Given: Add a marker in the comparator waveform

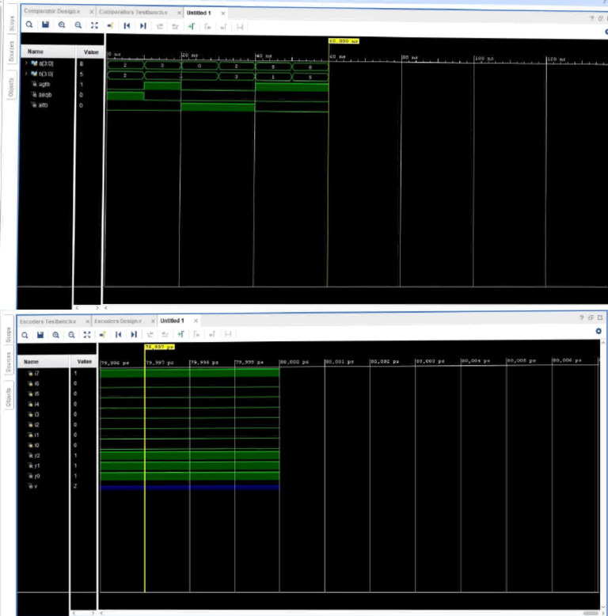Looking at the screenshot, I should coord(192,26).
